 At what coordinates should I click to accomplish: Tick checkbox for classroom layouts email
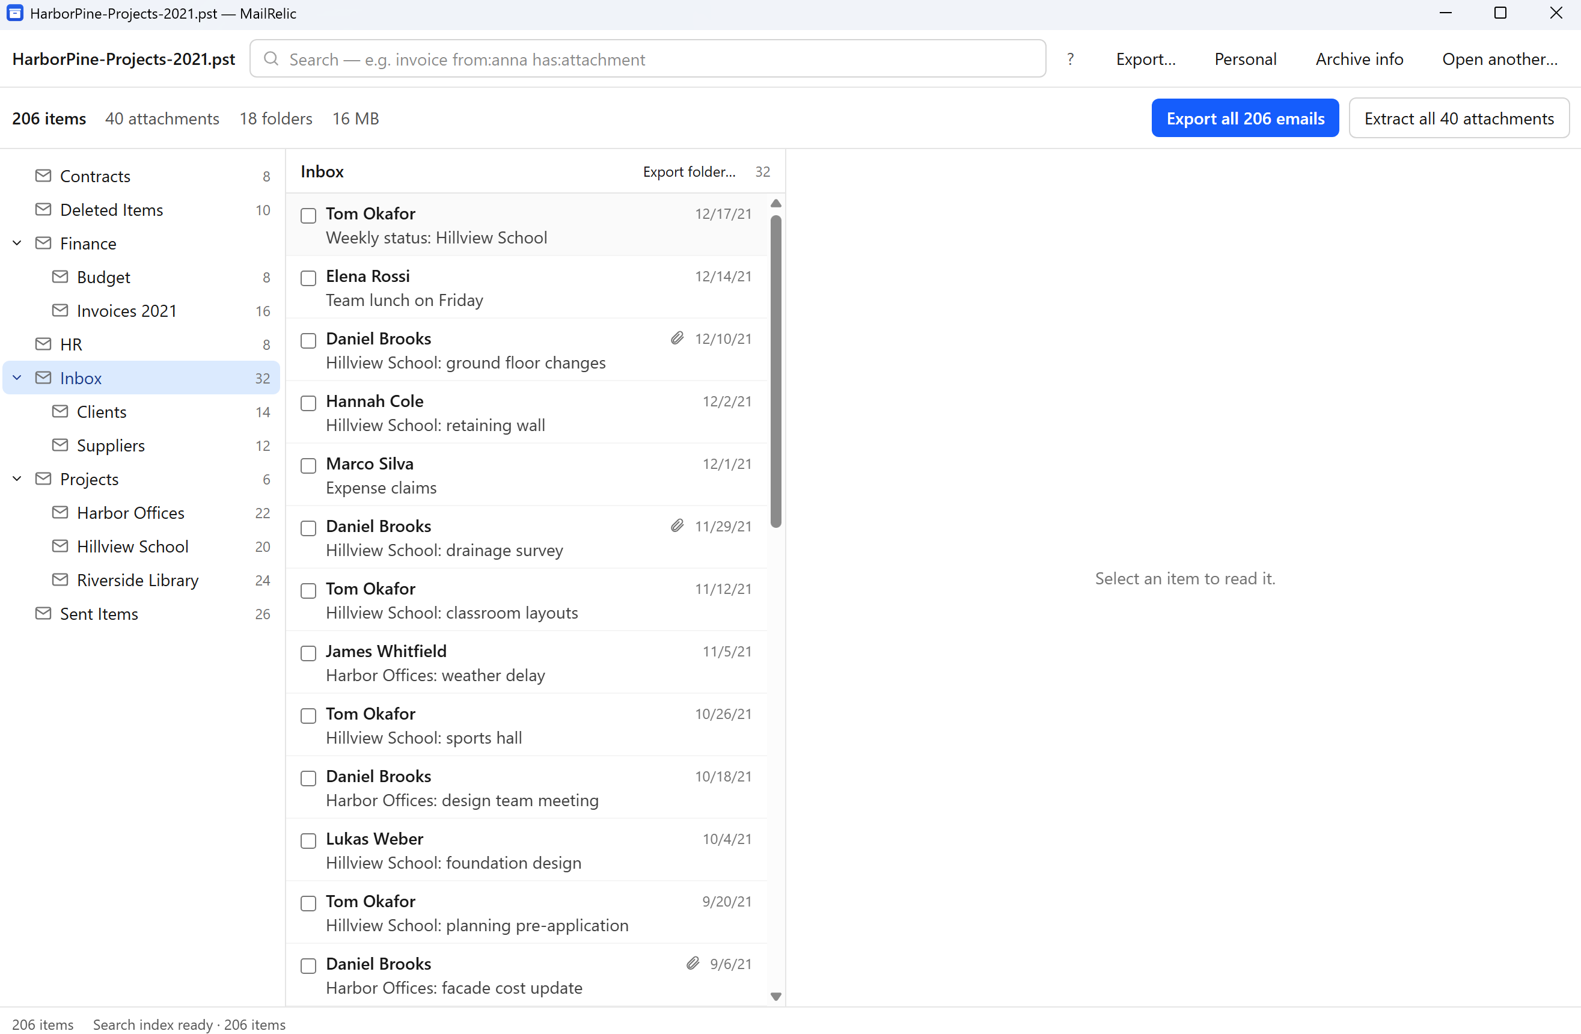tap(308, 590)
